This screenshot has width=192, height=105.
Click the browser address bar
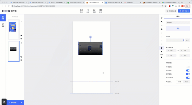coord(86,6)
